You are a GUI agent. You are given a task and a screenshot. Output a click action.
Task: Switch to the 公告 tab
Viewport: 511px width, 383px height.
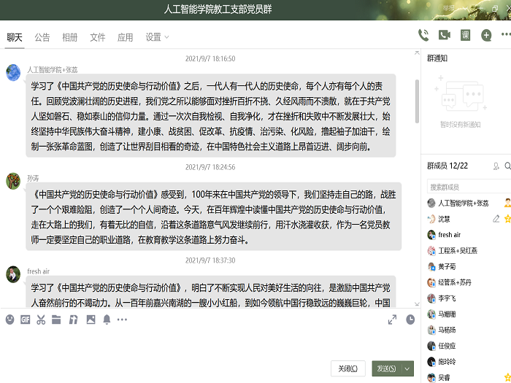pos(42,37)
